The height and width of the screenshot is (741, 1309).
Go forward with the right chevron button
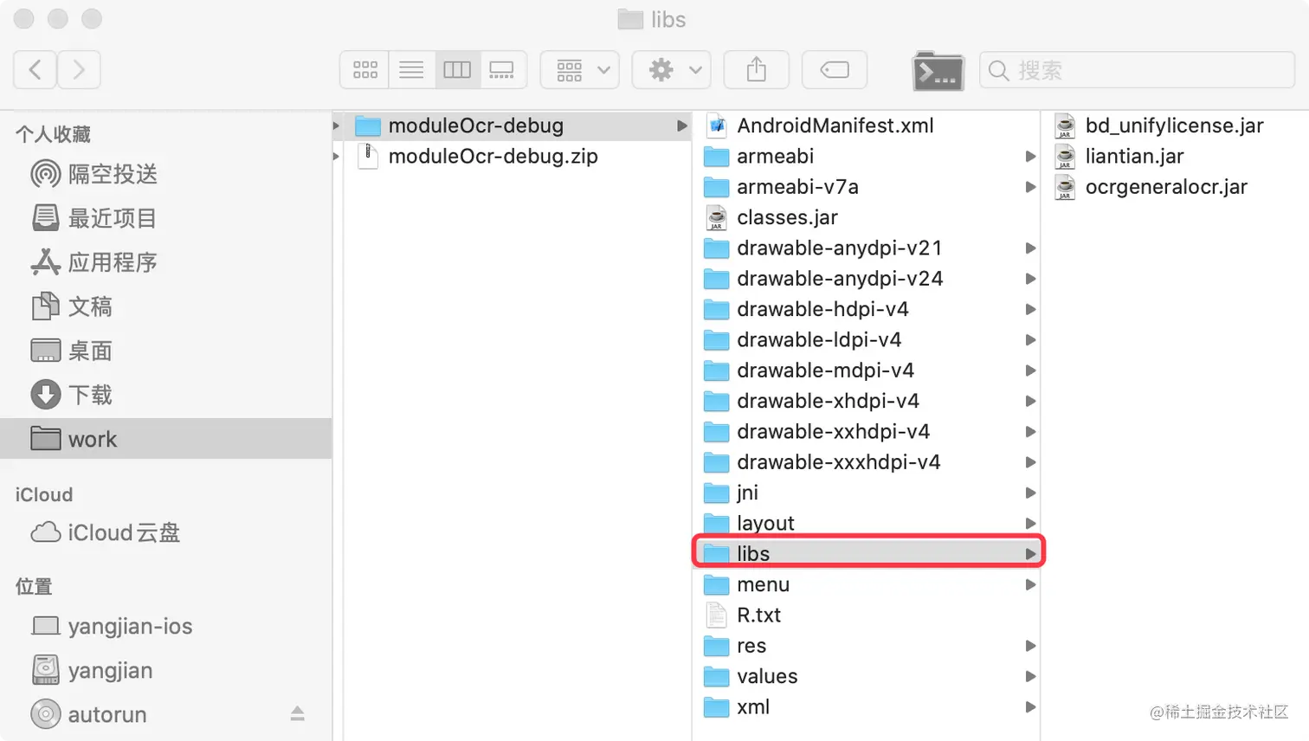79,70
